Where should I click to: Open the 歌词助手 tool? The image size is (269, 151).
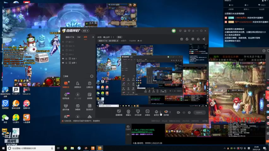coord(89,107)
